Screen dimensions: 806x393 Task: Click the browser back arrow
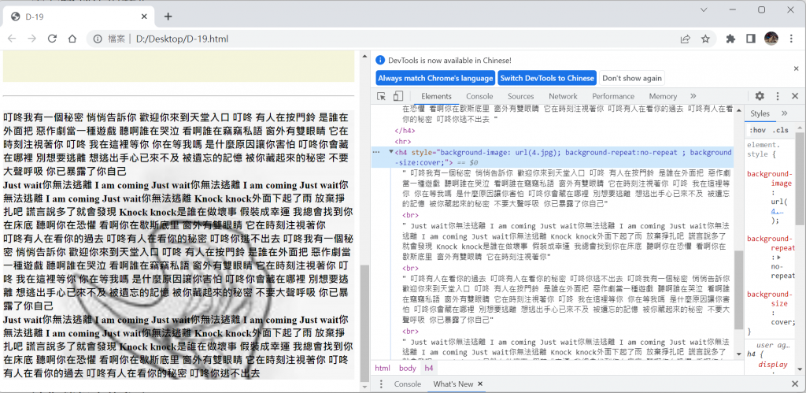click(x=12, y=39)
